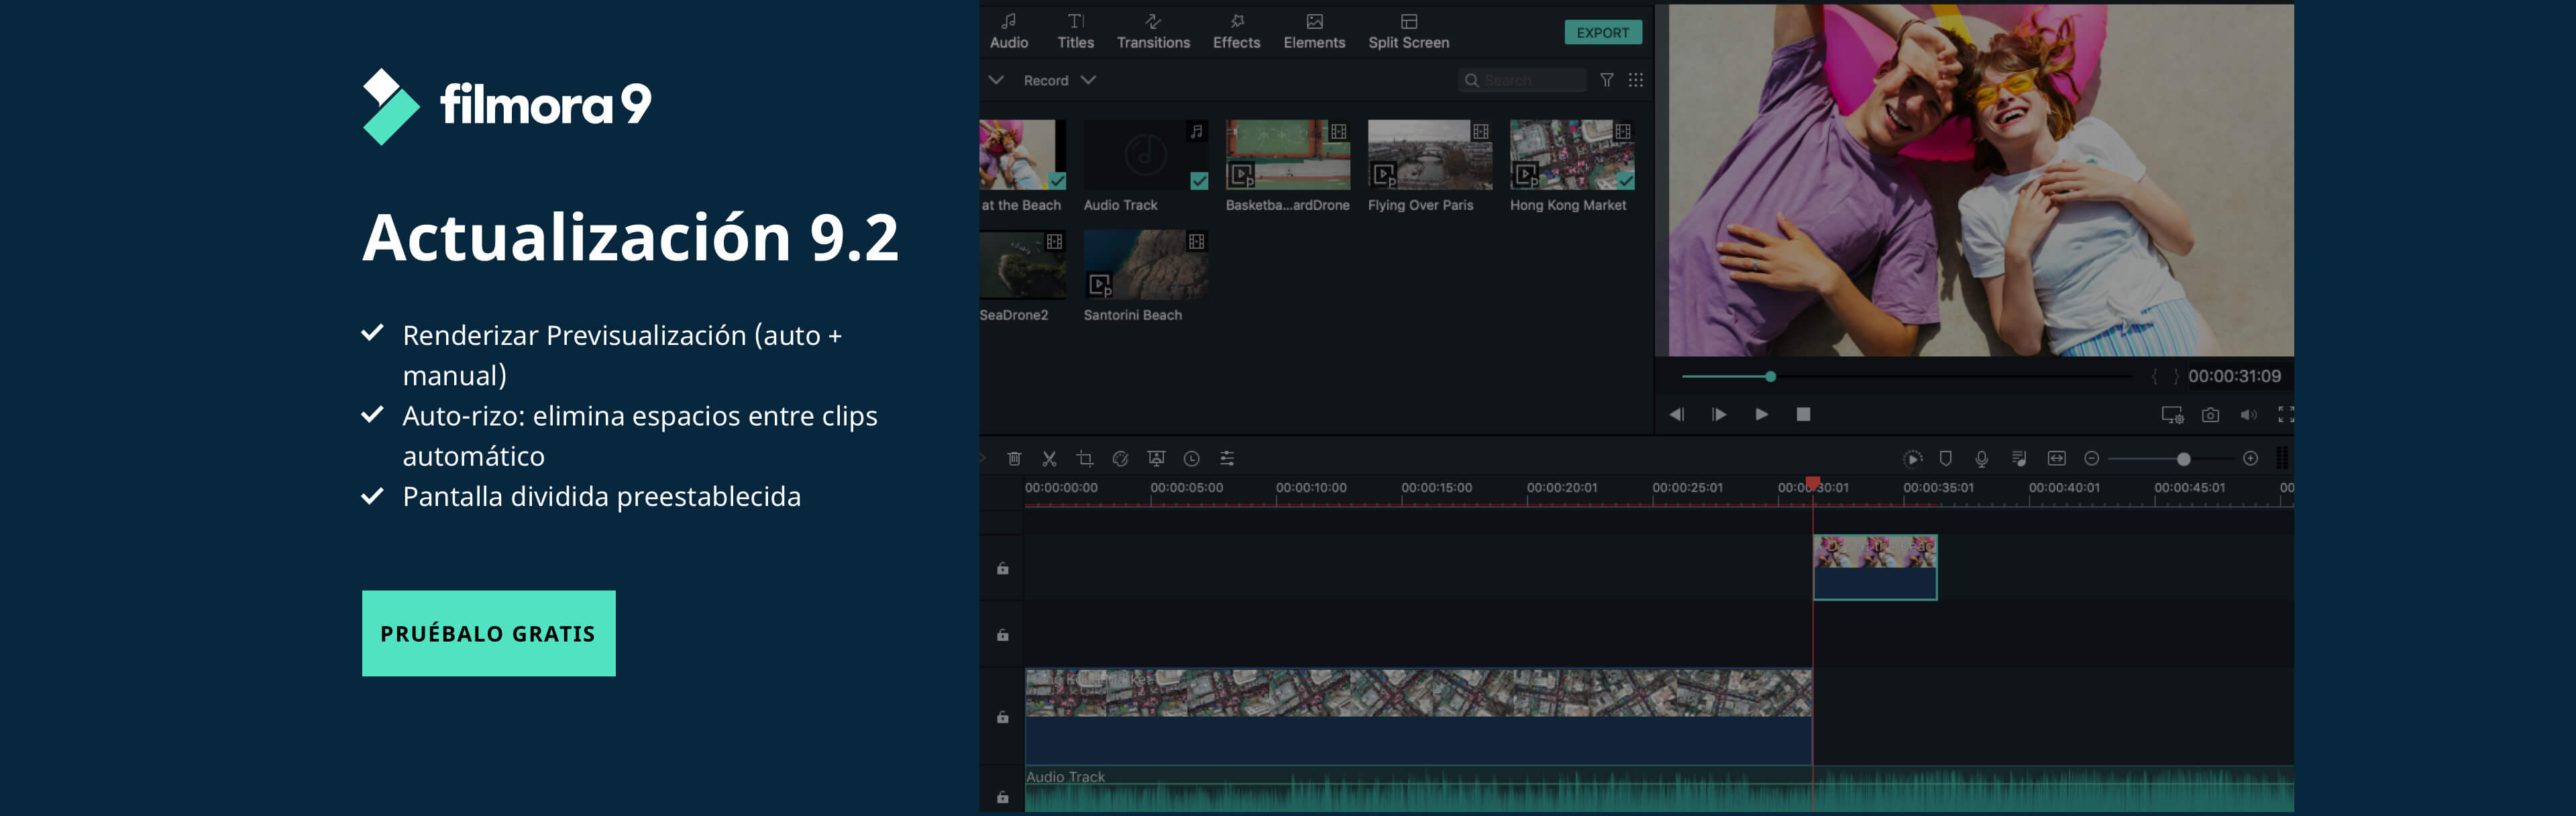Click the PRUÉBALO GRATIS button
This screenshot has width=2576, height=816.
(x=488, y=633)
